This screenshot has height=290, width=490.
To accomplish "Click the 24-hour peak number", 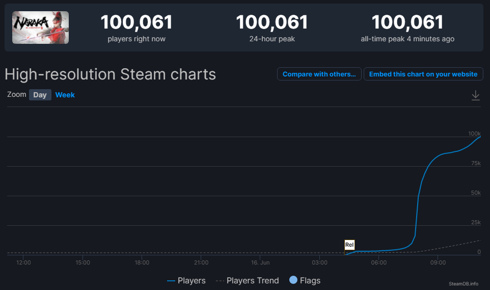I will tap(272, 22).
